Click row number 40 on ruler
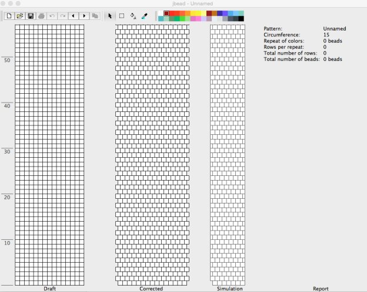 coord(7,106)
